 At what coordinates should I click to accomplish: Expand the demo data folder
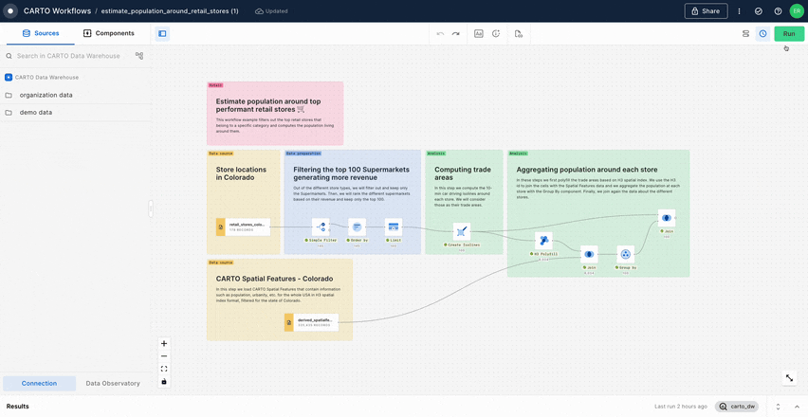[x=36, y=113]
